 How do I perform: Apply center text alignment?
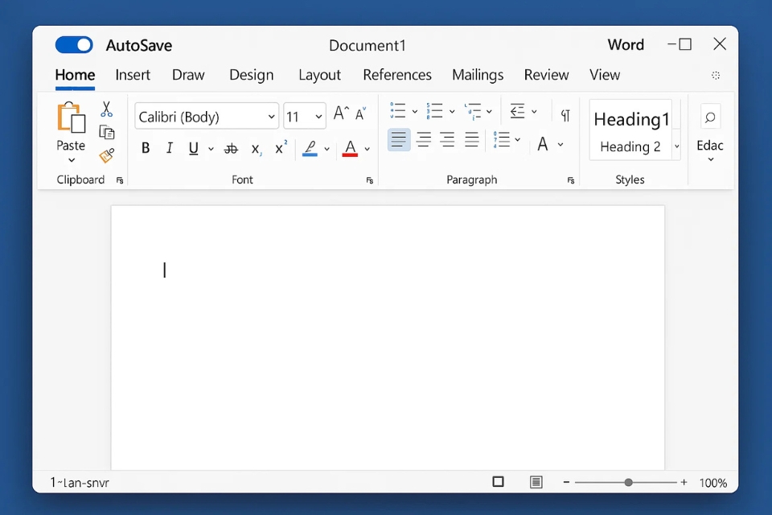pos(423,139)
